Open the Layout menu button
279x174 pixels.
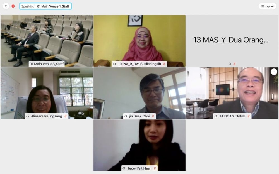[x=267, y=6]
